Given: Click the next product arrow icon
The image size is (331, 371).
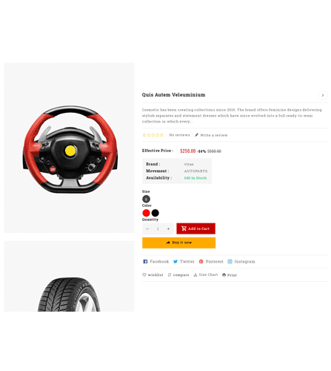Looking at the screenshot, I should pyautogui.click(x=323, y=95).
